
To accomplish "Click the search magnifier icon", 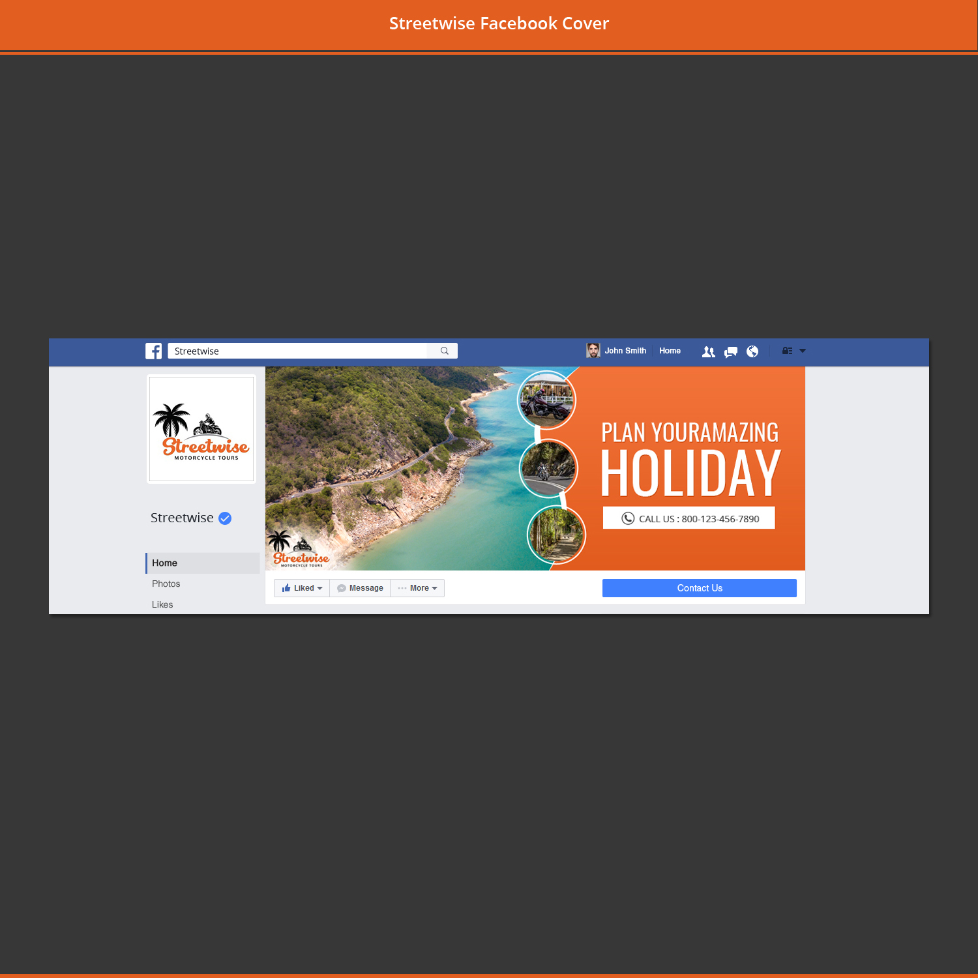I will pyautogui.click(x=445, y=351).
